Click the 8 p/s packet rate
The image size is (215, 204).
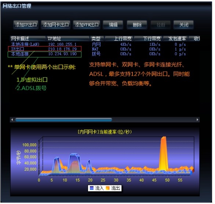pos(180,44)
